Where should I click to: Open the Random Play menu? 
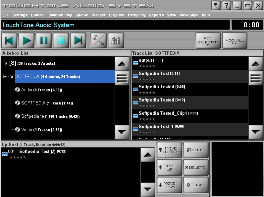click(60, 15)
